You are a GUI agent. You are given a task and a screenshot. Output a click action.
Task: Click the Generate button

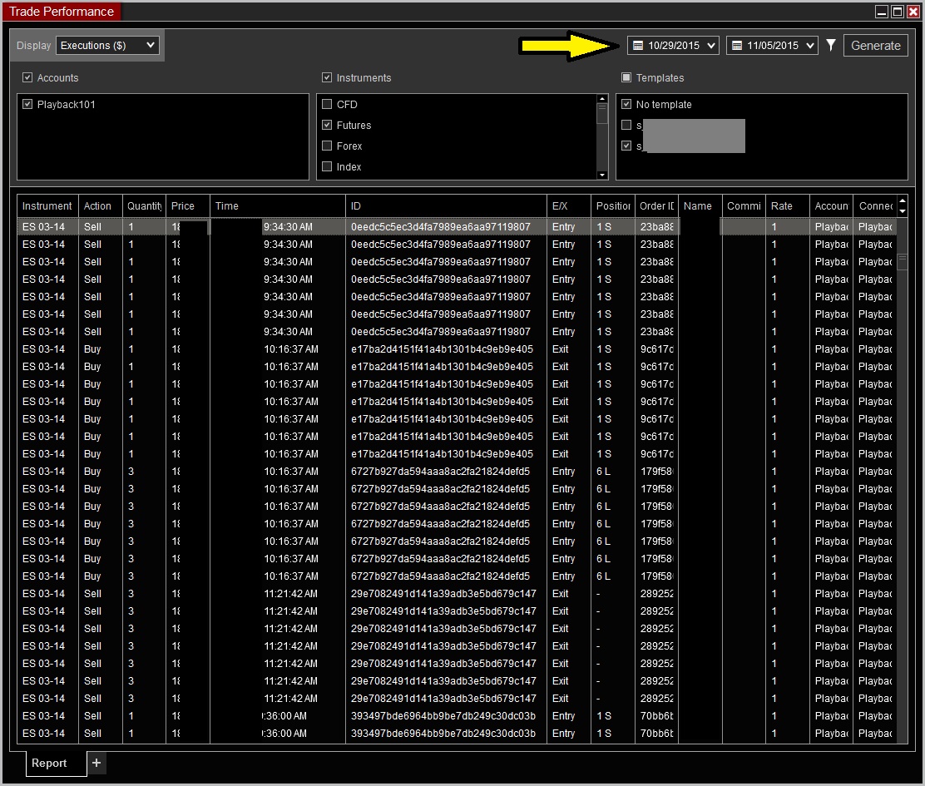(875, 46)
